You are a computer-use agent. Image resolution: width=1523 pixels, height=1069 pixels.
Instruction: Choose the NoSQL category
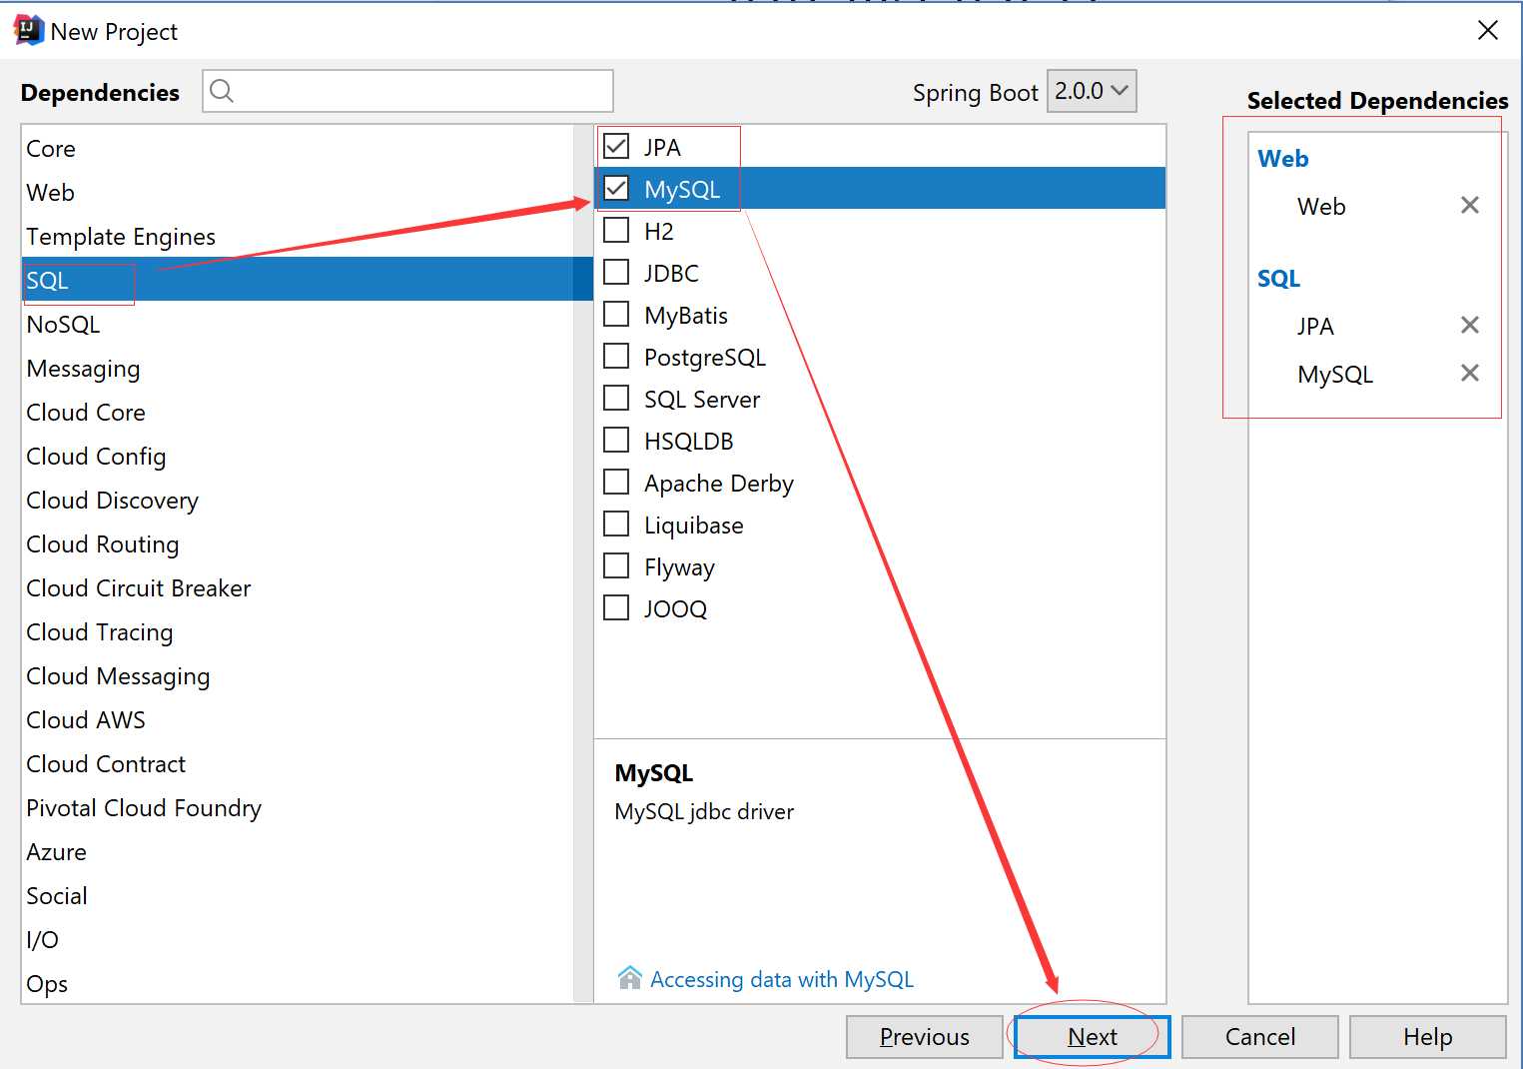(x=298, y=325)
